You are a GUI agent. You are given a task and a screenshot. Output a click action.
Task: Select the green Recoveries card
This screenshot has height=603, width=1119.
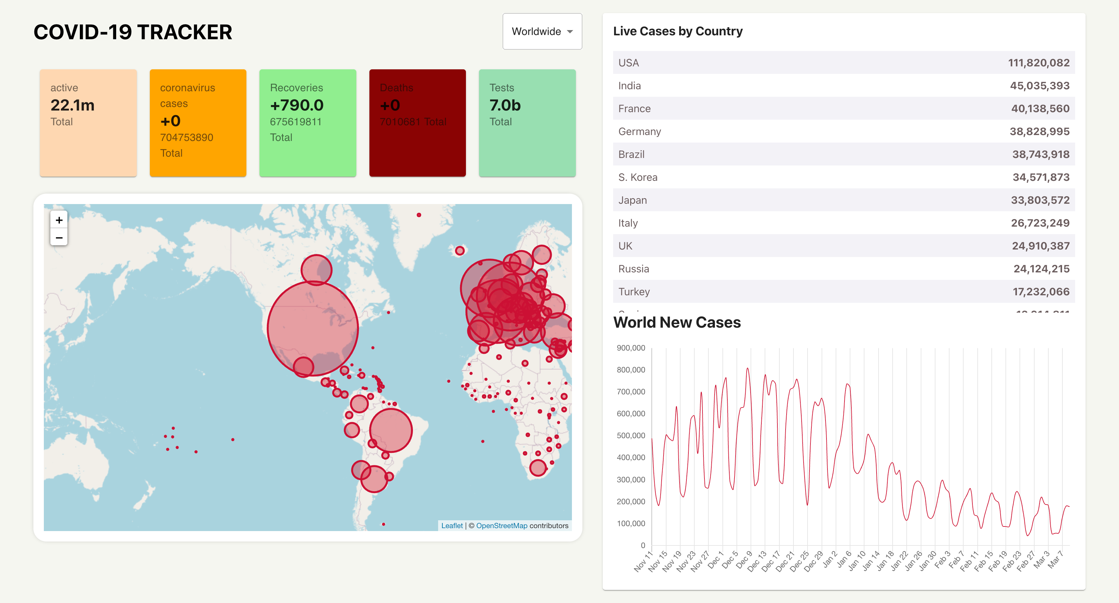tap(308, 123)
